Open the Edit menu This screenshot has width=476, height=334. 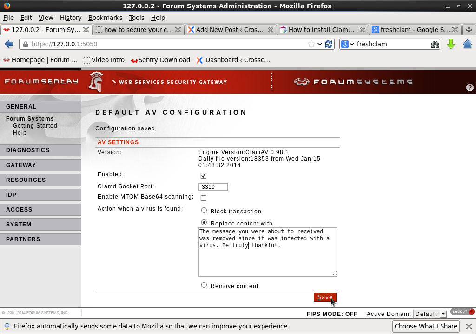pos(26,18)
